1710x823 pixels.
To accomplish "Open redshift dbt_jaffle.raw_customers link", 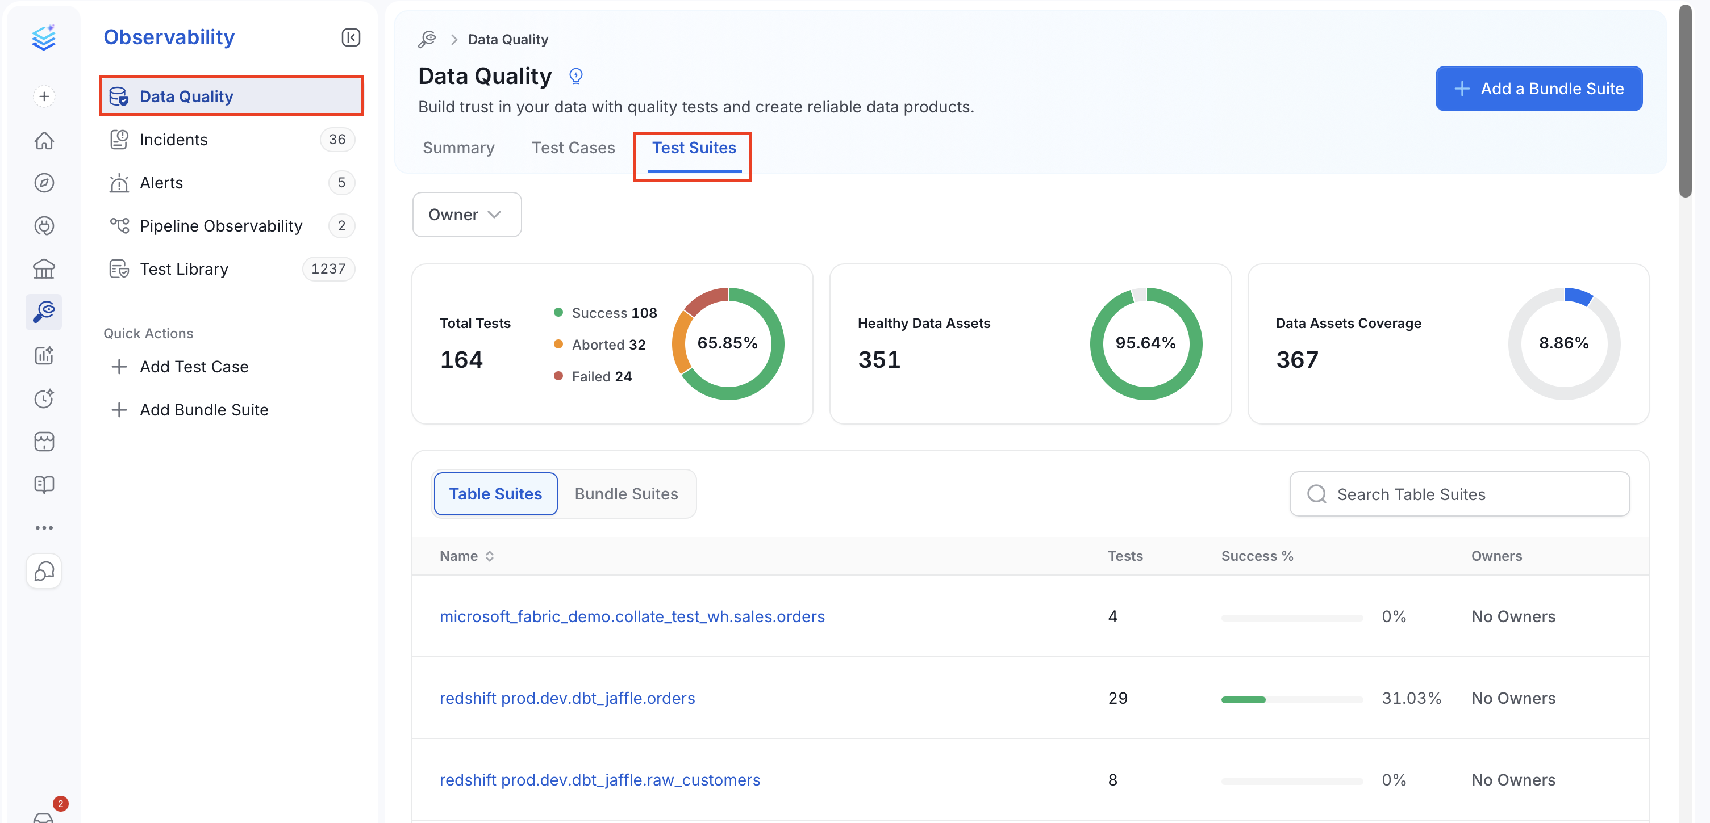I will tap(599, 780).
